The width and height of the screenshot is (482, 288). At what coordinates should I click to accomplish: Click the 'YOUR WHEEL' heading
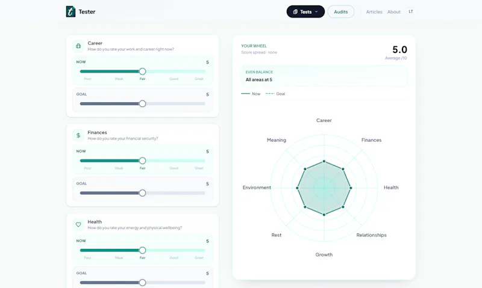[x=254, y=46]
